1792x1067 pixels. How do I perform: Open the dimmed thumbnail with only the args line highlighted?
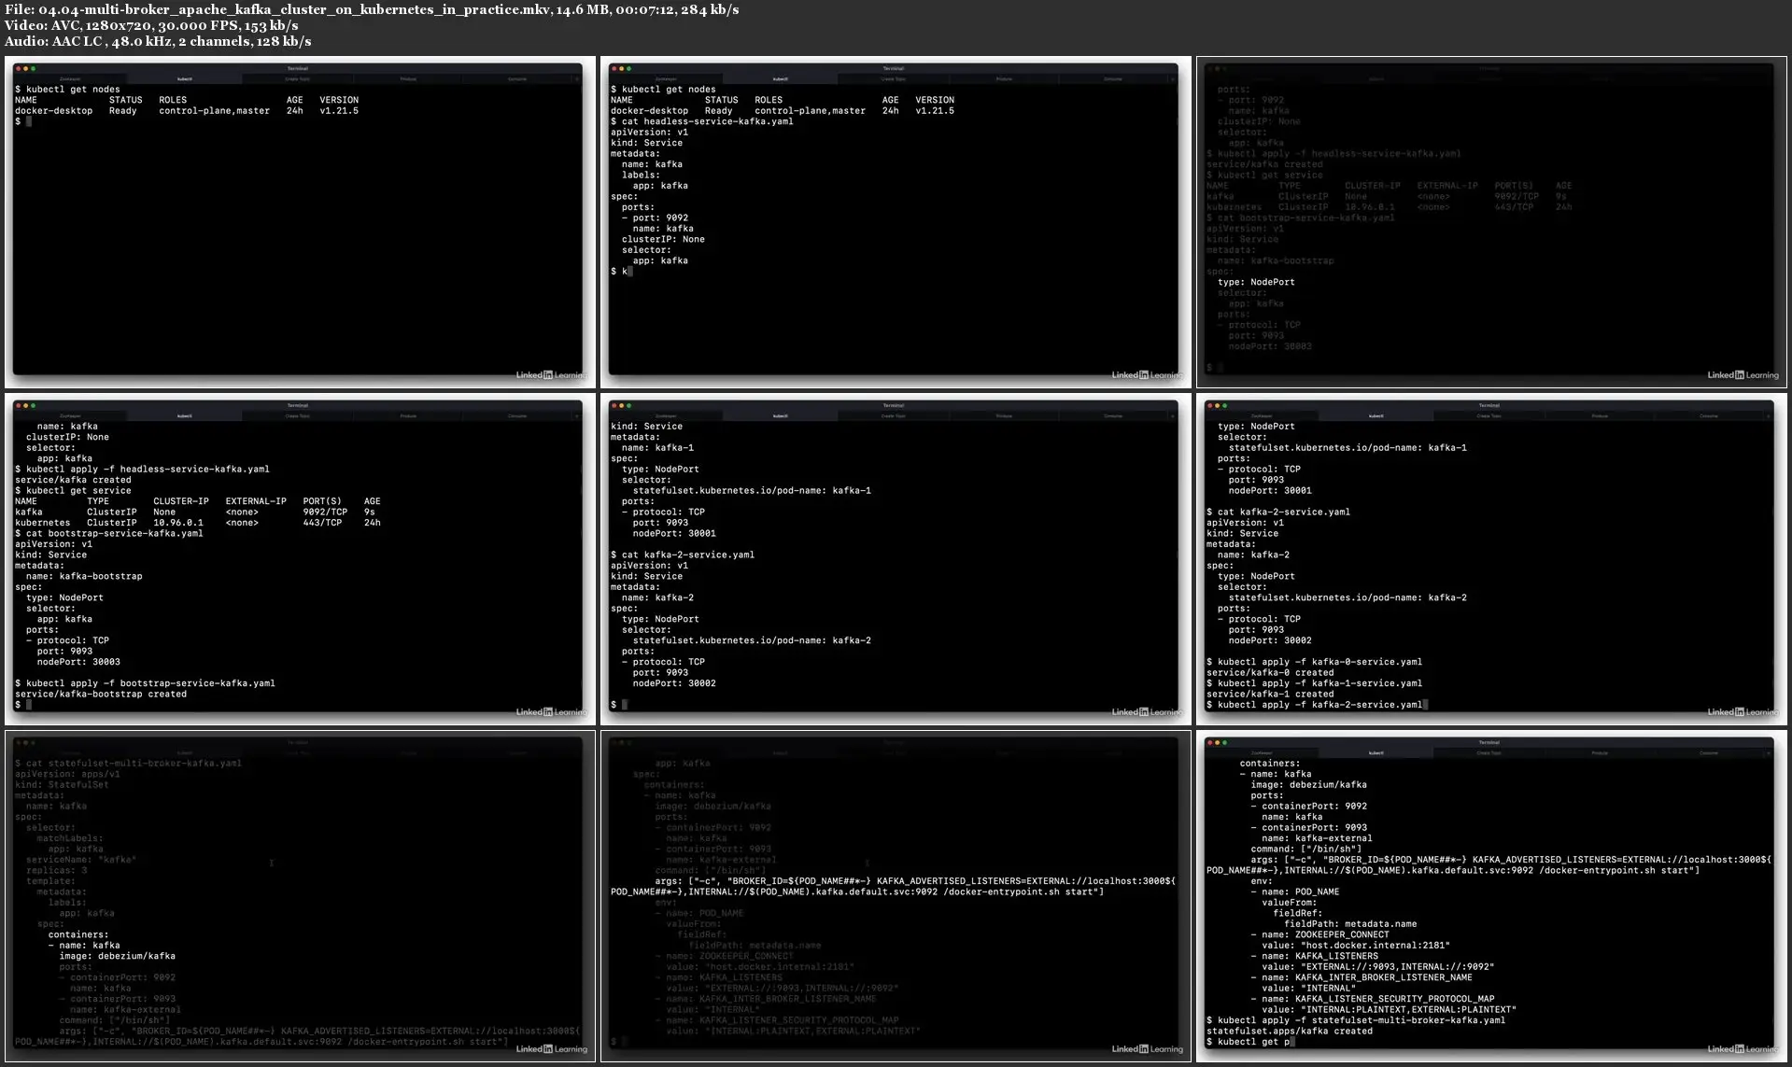895,896
